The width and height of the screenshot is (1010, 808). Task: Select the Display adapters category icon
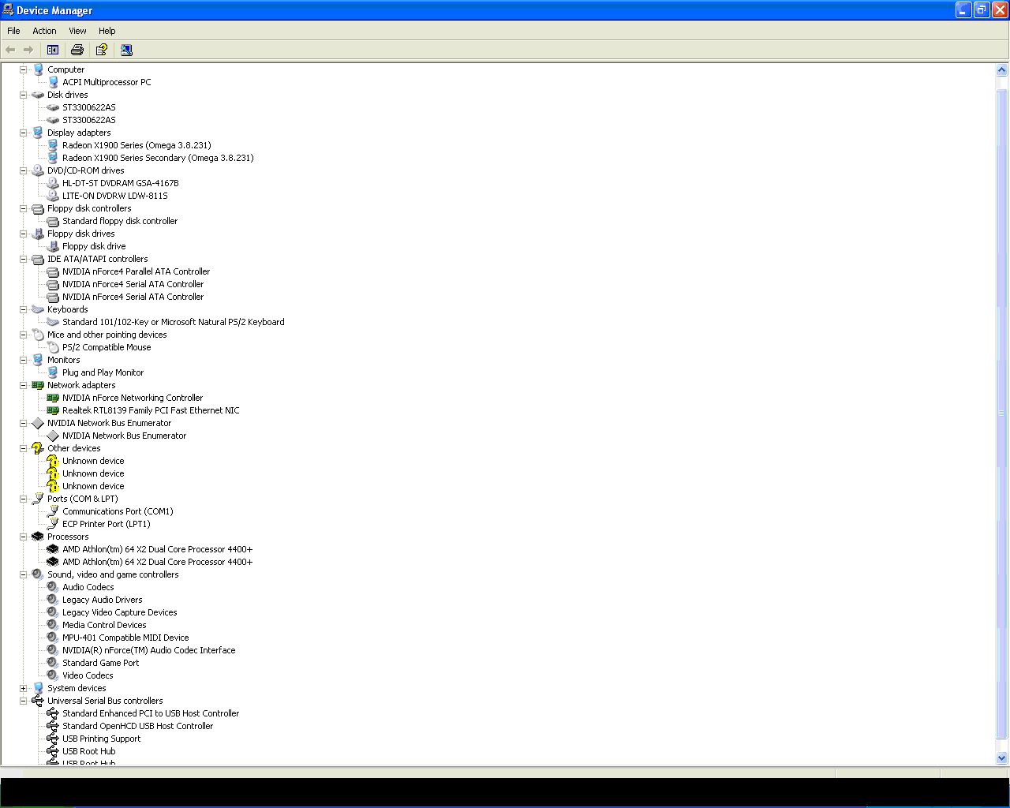(38, 133)
